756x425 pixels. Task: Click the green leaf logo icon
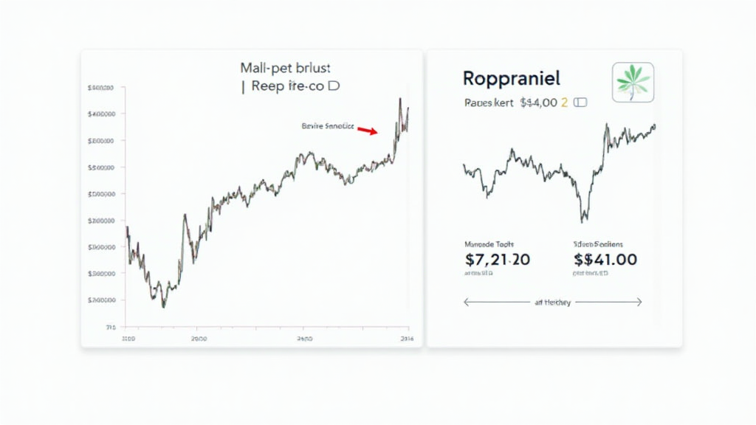click(x=631, y=82)
